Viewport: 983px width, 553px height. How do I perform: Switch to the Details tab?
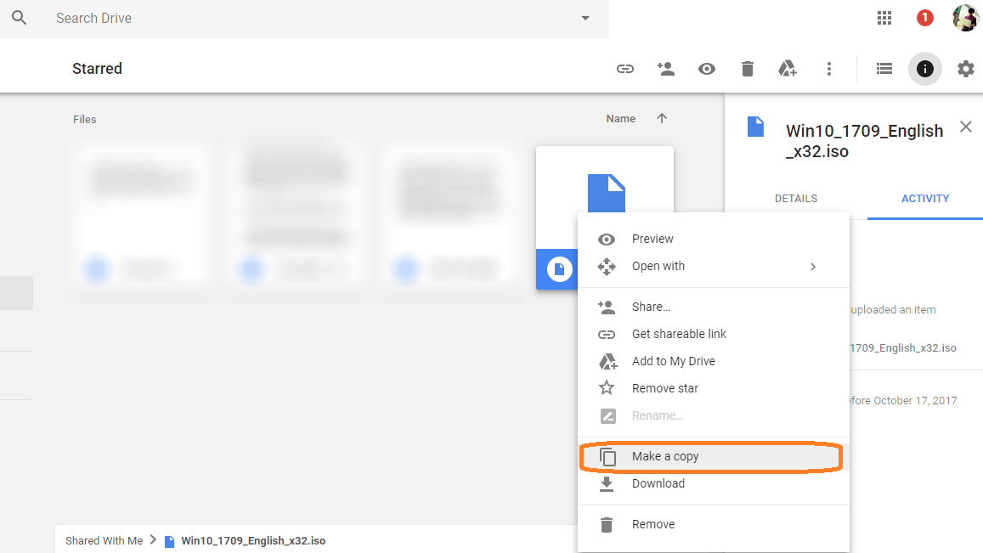click(796, 199)
